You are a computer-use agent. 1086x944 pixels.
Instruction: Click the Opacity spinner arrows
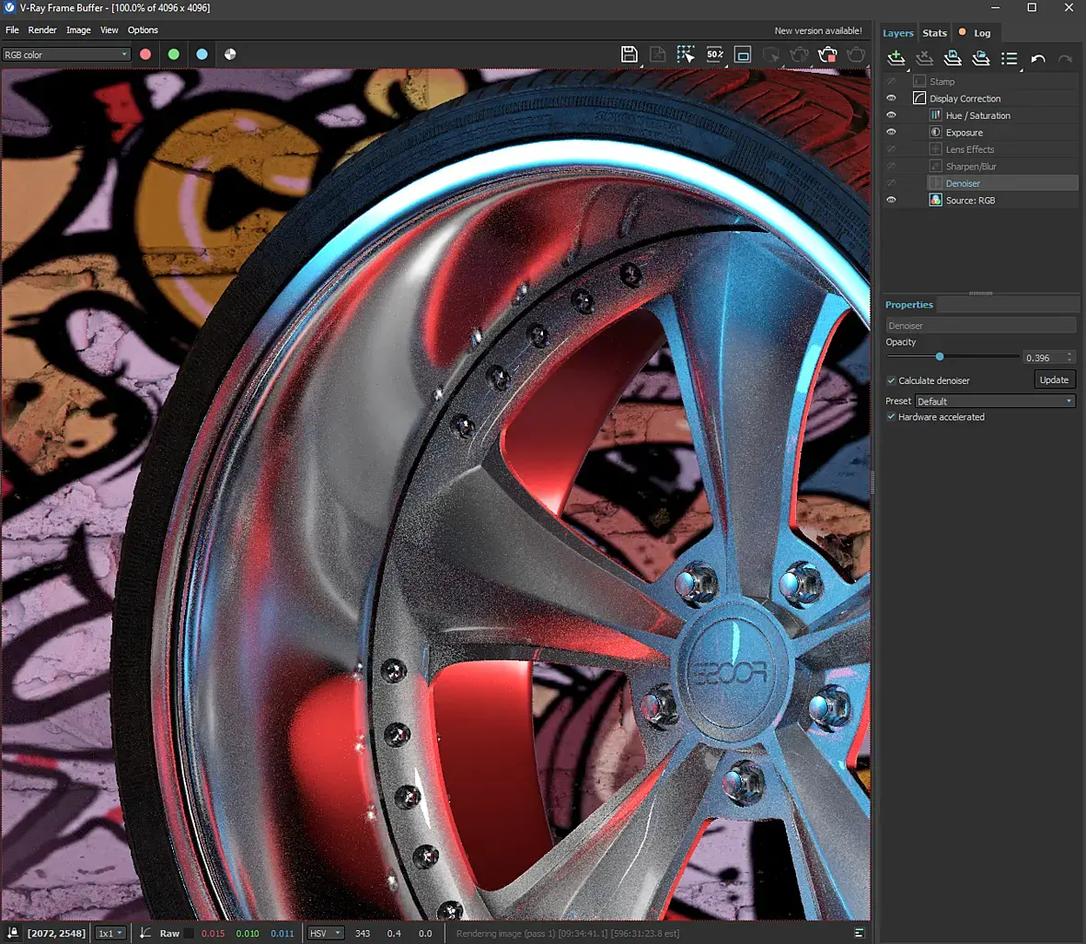1070,357
